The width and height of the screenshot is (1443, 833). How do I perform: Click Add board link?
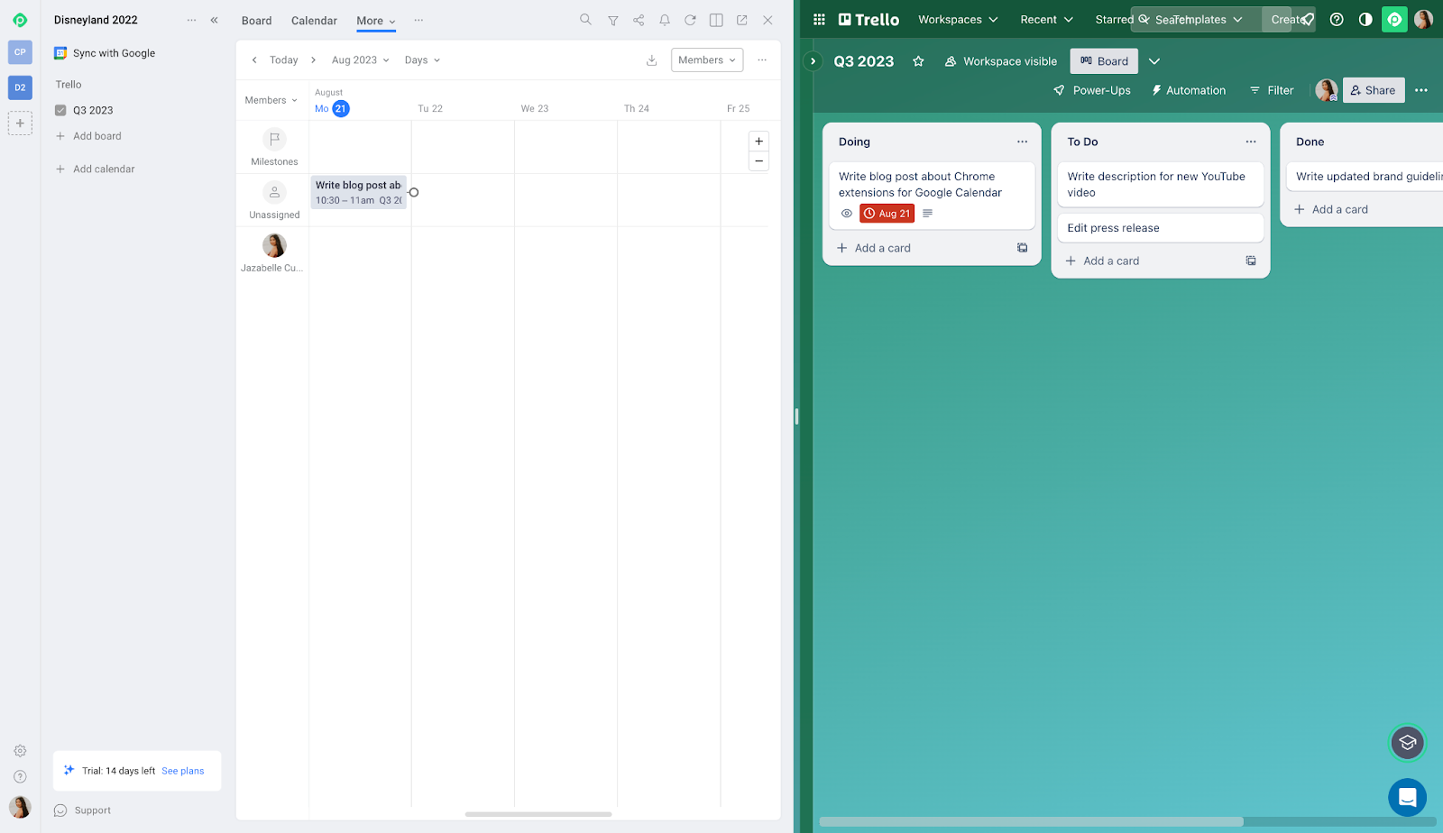tap(88, 136)
